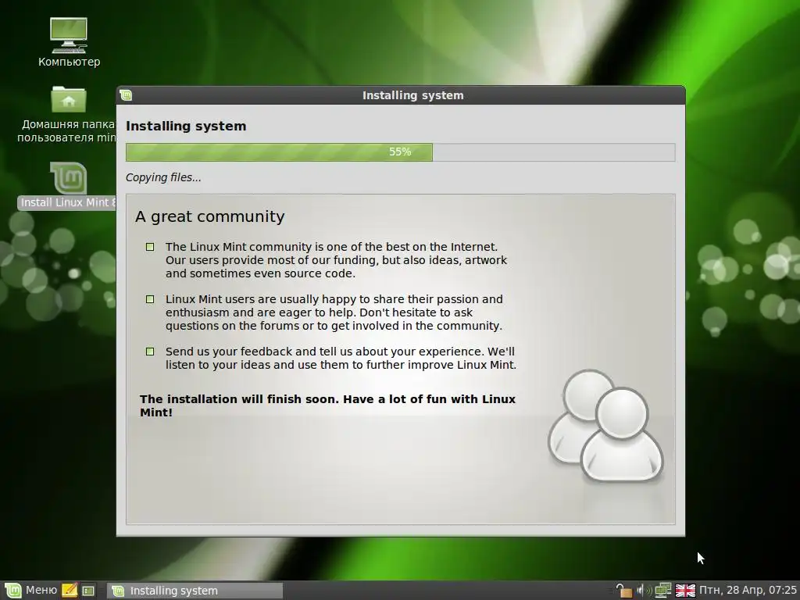Image resolution: width=800 pixels, height=600 pixels.
Task: Open the network connection tray icon
Action: pyautogui.click(x=663, y=591)
